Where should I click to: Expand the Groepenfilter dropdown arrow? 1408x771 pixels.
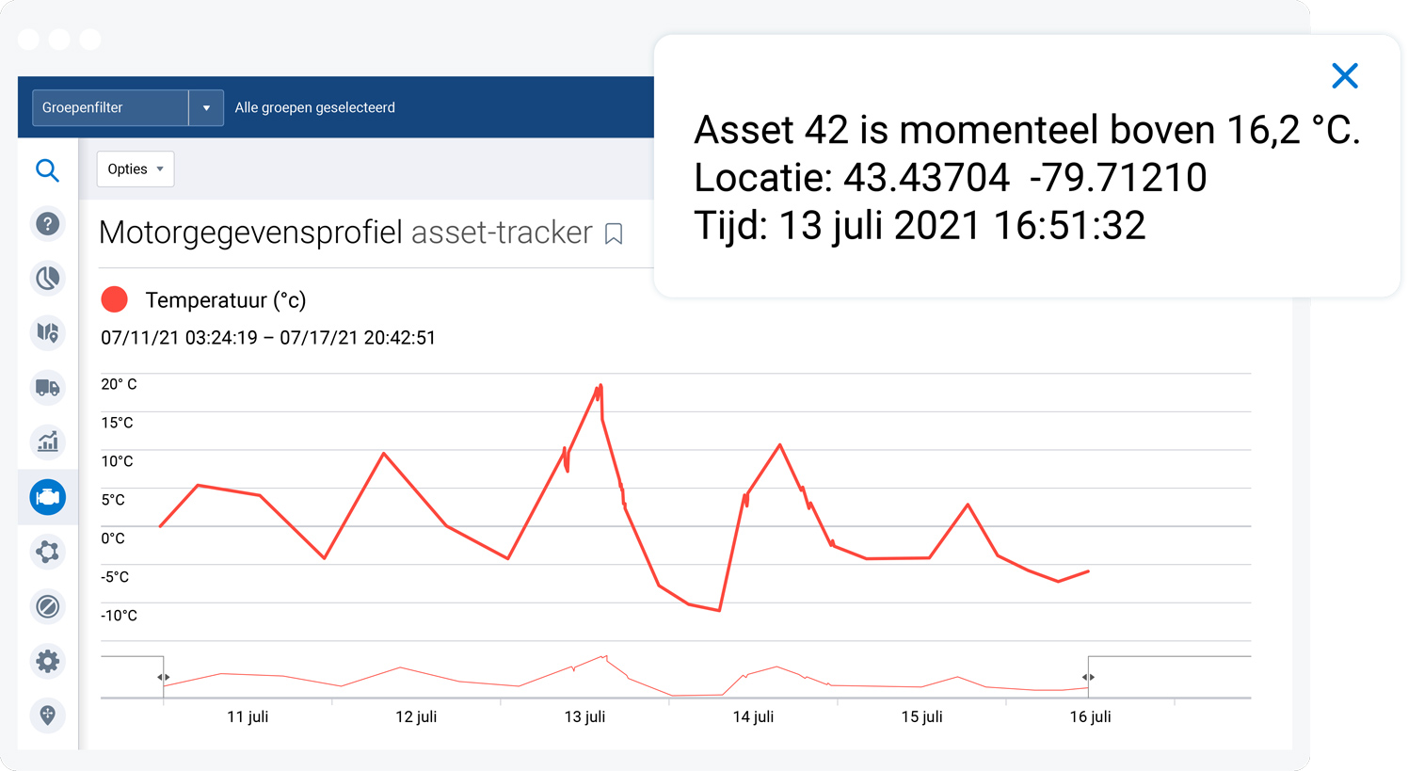coord(206,108)
